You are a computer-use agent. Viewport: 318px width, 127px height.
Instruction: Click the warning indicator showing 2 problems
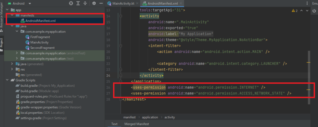[x=294, y=11]
